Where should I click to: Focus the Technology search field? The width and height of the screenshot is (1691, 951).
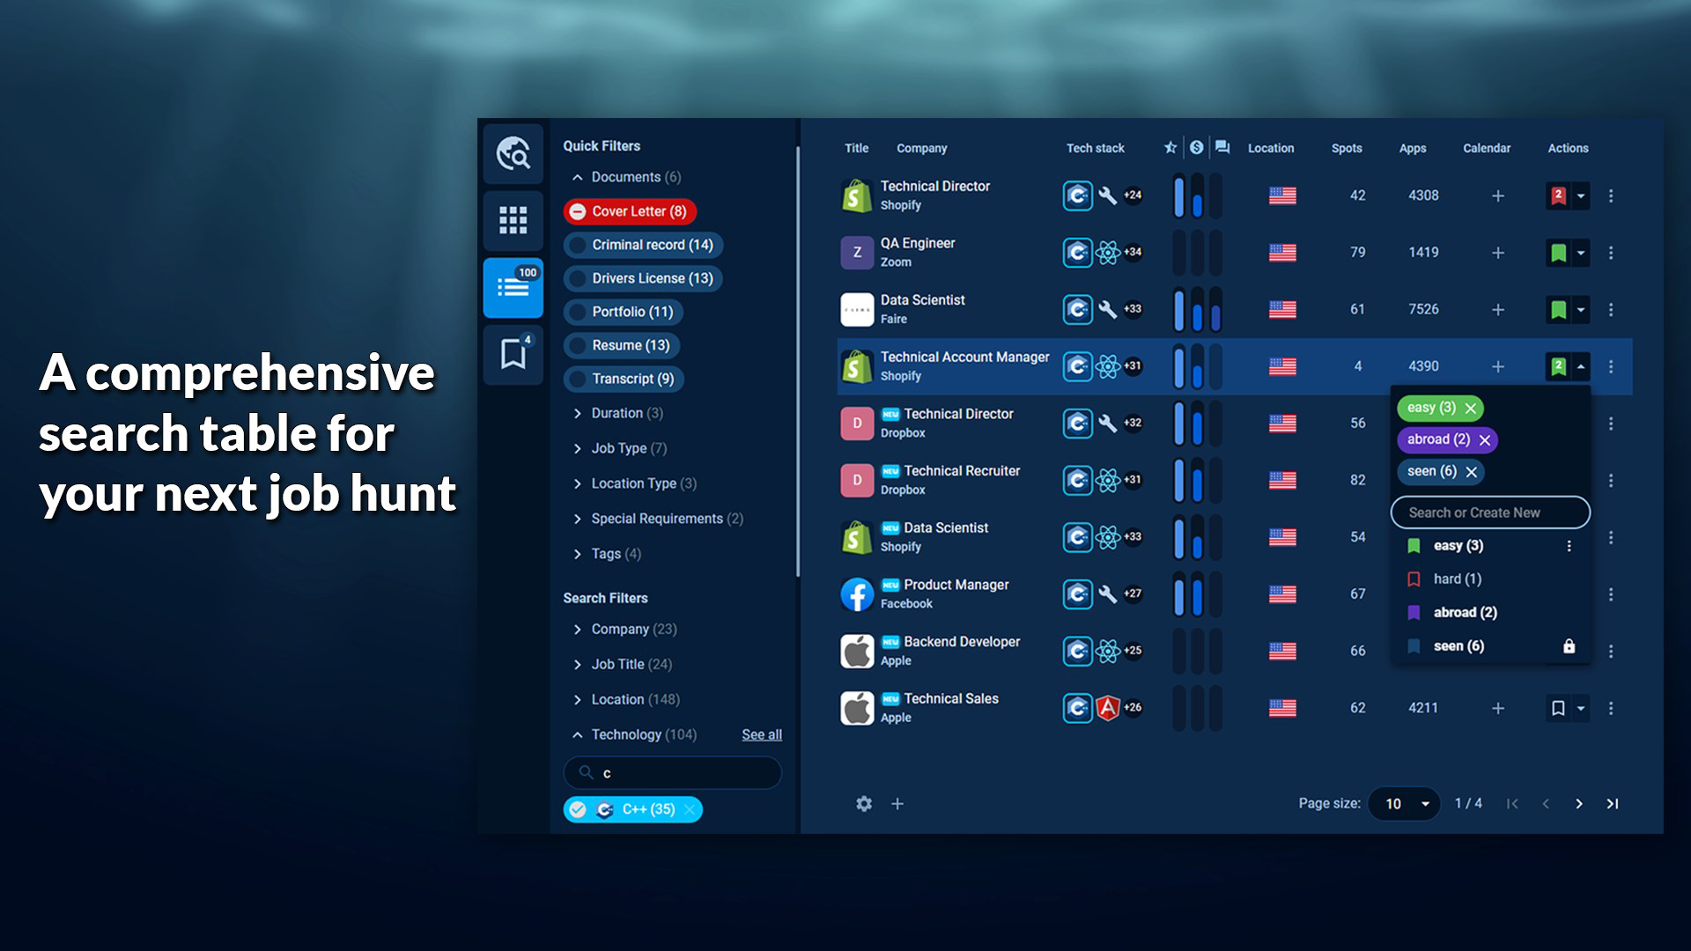[x=672, y=773]
